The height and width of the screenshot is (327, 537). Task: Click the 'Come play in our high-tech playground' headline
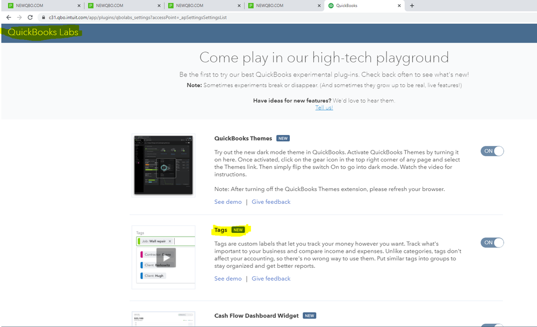pos(324,58)
